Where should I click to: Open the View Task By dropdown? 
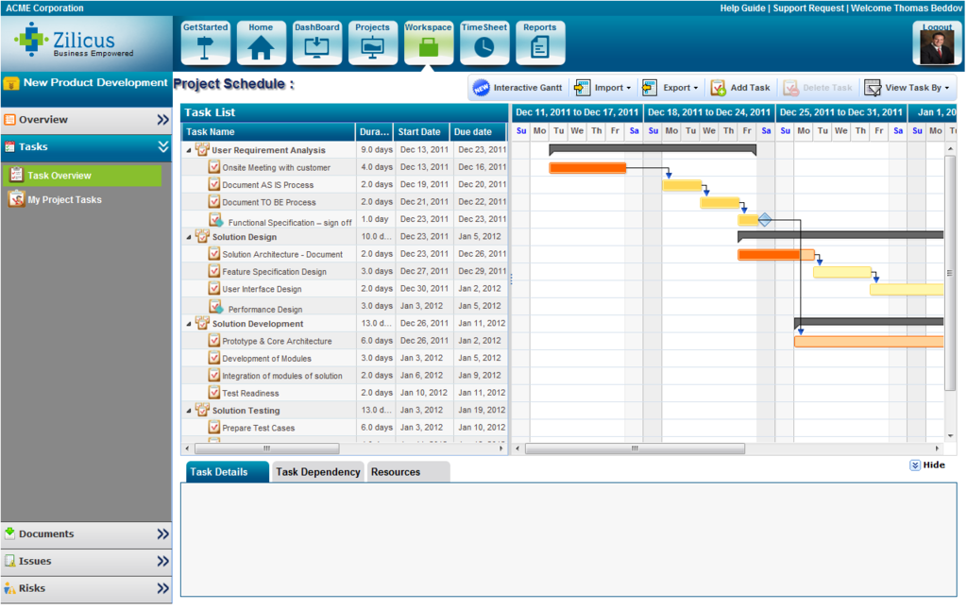(x=908, y=88)
